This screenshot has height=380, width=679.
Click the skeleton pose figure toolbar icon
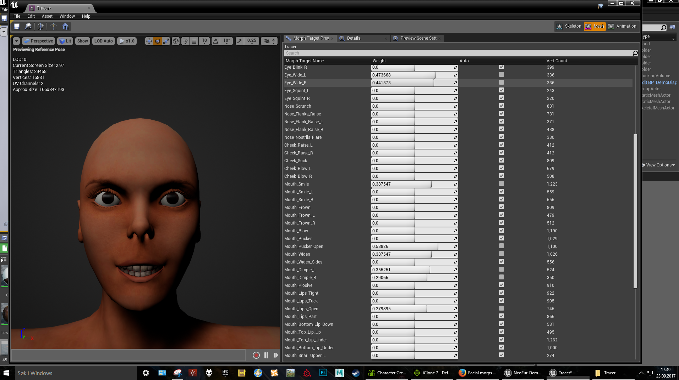(53, 26)
